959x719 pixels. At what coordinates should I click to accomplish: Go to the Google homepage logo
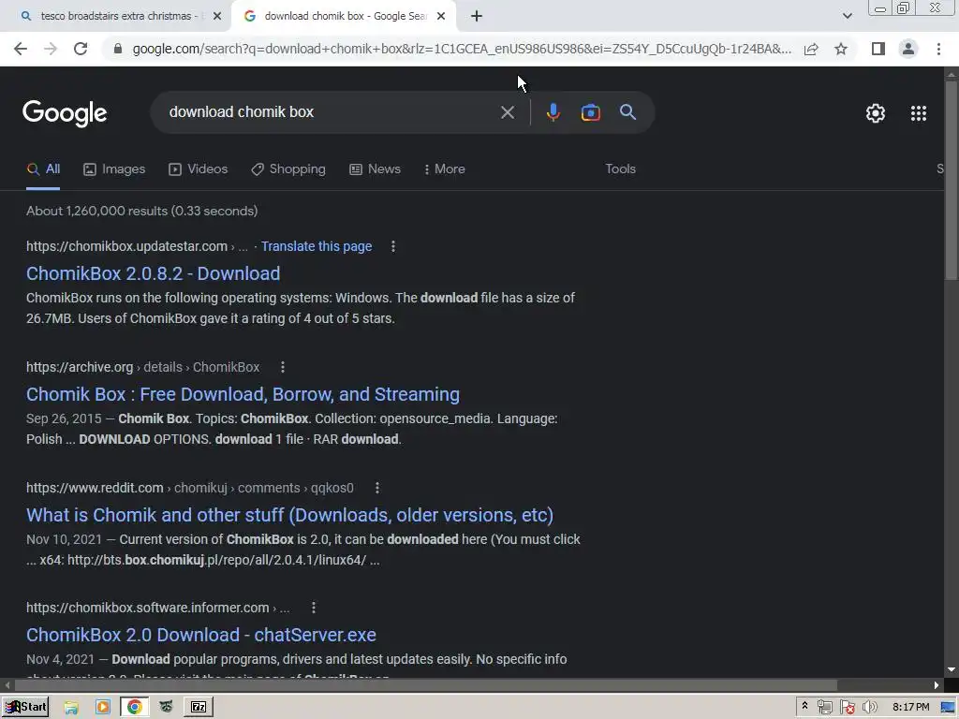65,113
